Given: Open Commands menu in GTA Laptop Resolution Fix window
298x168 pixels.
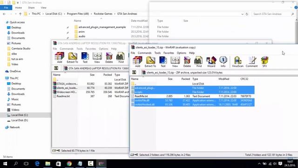Looking at the screenshot, I should (67, 49).
